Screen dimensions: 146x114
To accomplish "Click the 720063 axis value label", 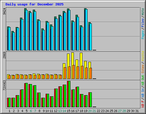I will (4, 85).
